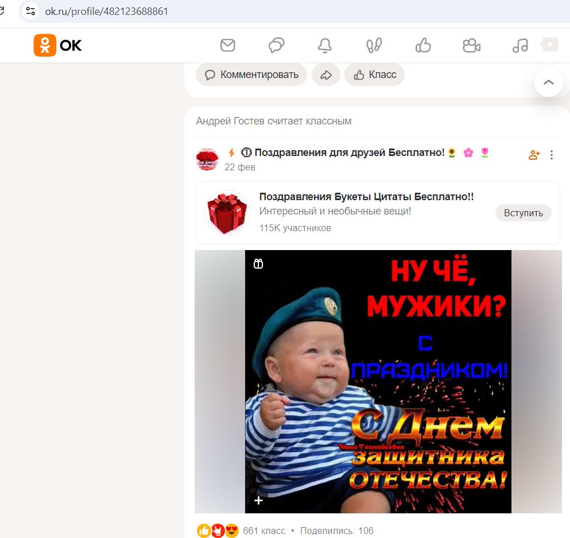Open the guests footprints icon

[374, 45]
